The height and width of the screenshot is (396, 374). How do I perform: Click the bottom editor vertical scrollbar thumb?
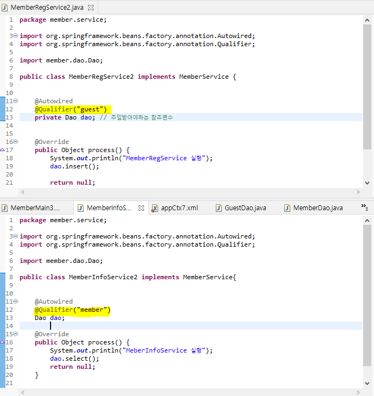point(367,296)
